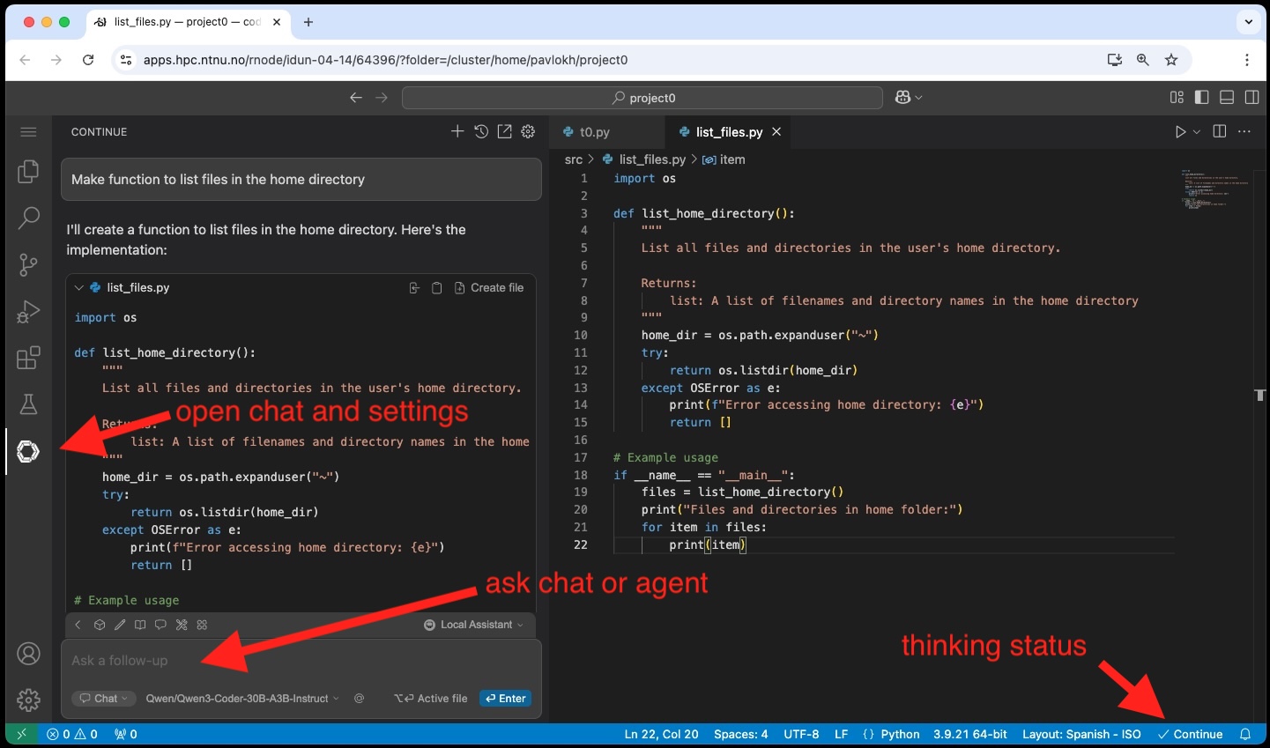Image resolution: width=1270 pixels, height=748 pixels.
Task: Collapse the chat toolbar with left chevron
Action: 78,625
